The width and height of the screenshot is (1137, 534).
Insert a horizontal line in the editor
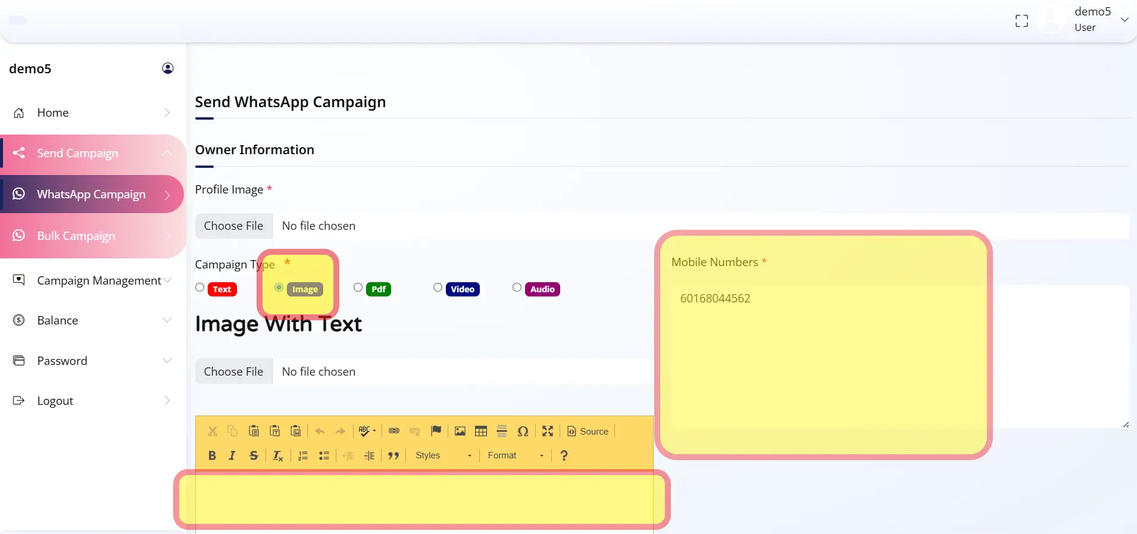[x=502, y=431]
